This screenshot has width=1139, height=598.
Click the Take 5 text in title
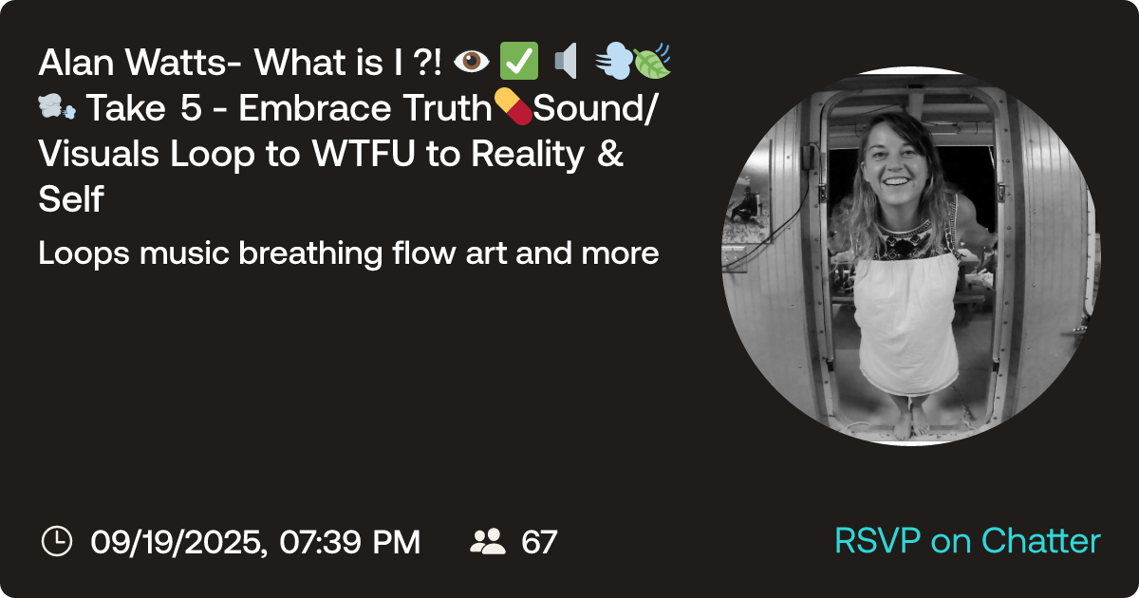[144, 109]
